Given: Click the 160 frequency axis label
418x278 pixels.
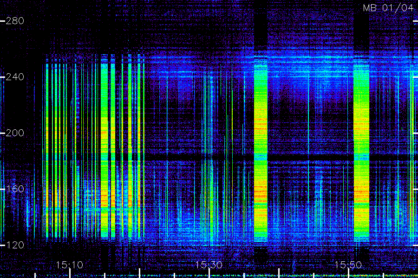Looking at the screenshot, I should pyautogui.click(x=15, y=189).
